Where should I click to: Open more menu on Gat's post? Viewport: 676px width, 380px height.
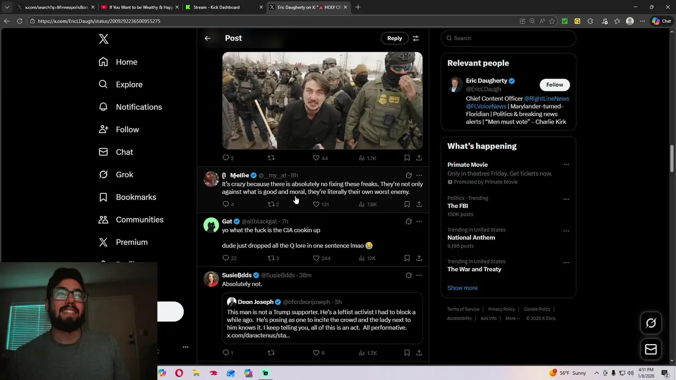[x=419, y=221]
